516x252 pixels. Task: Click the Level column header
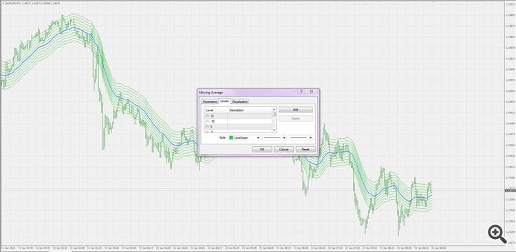coord(215,111)
